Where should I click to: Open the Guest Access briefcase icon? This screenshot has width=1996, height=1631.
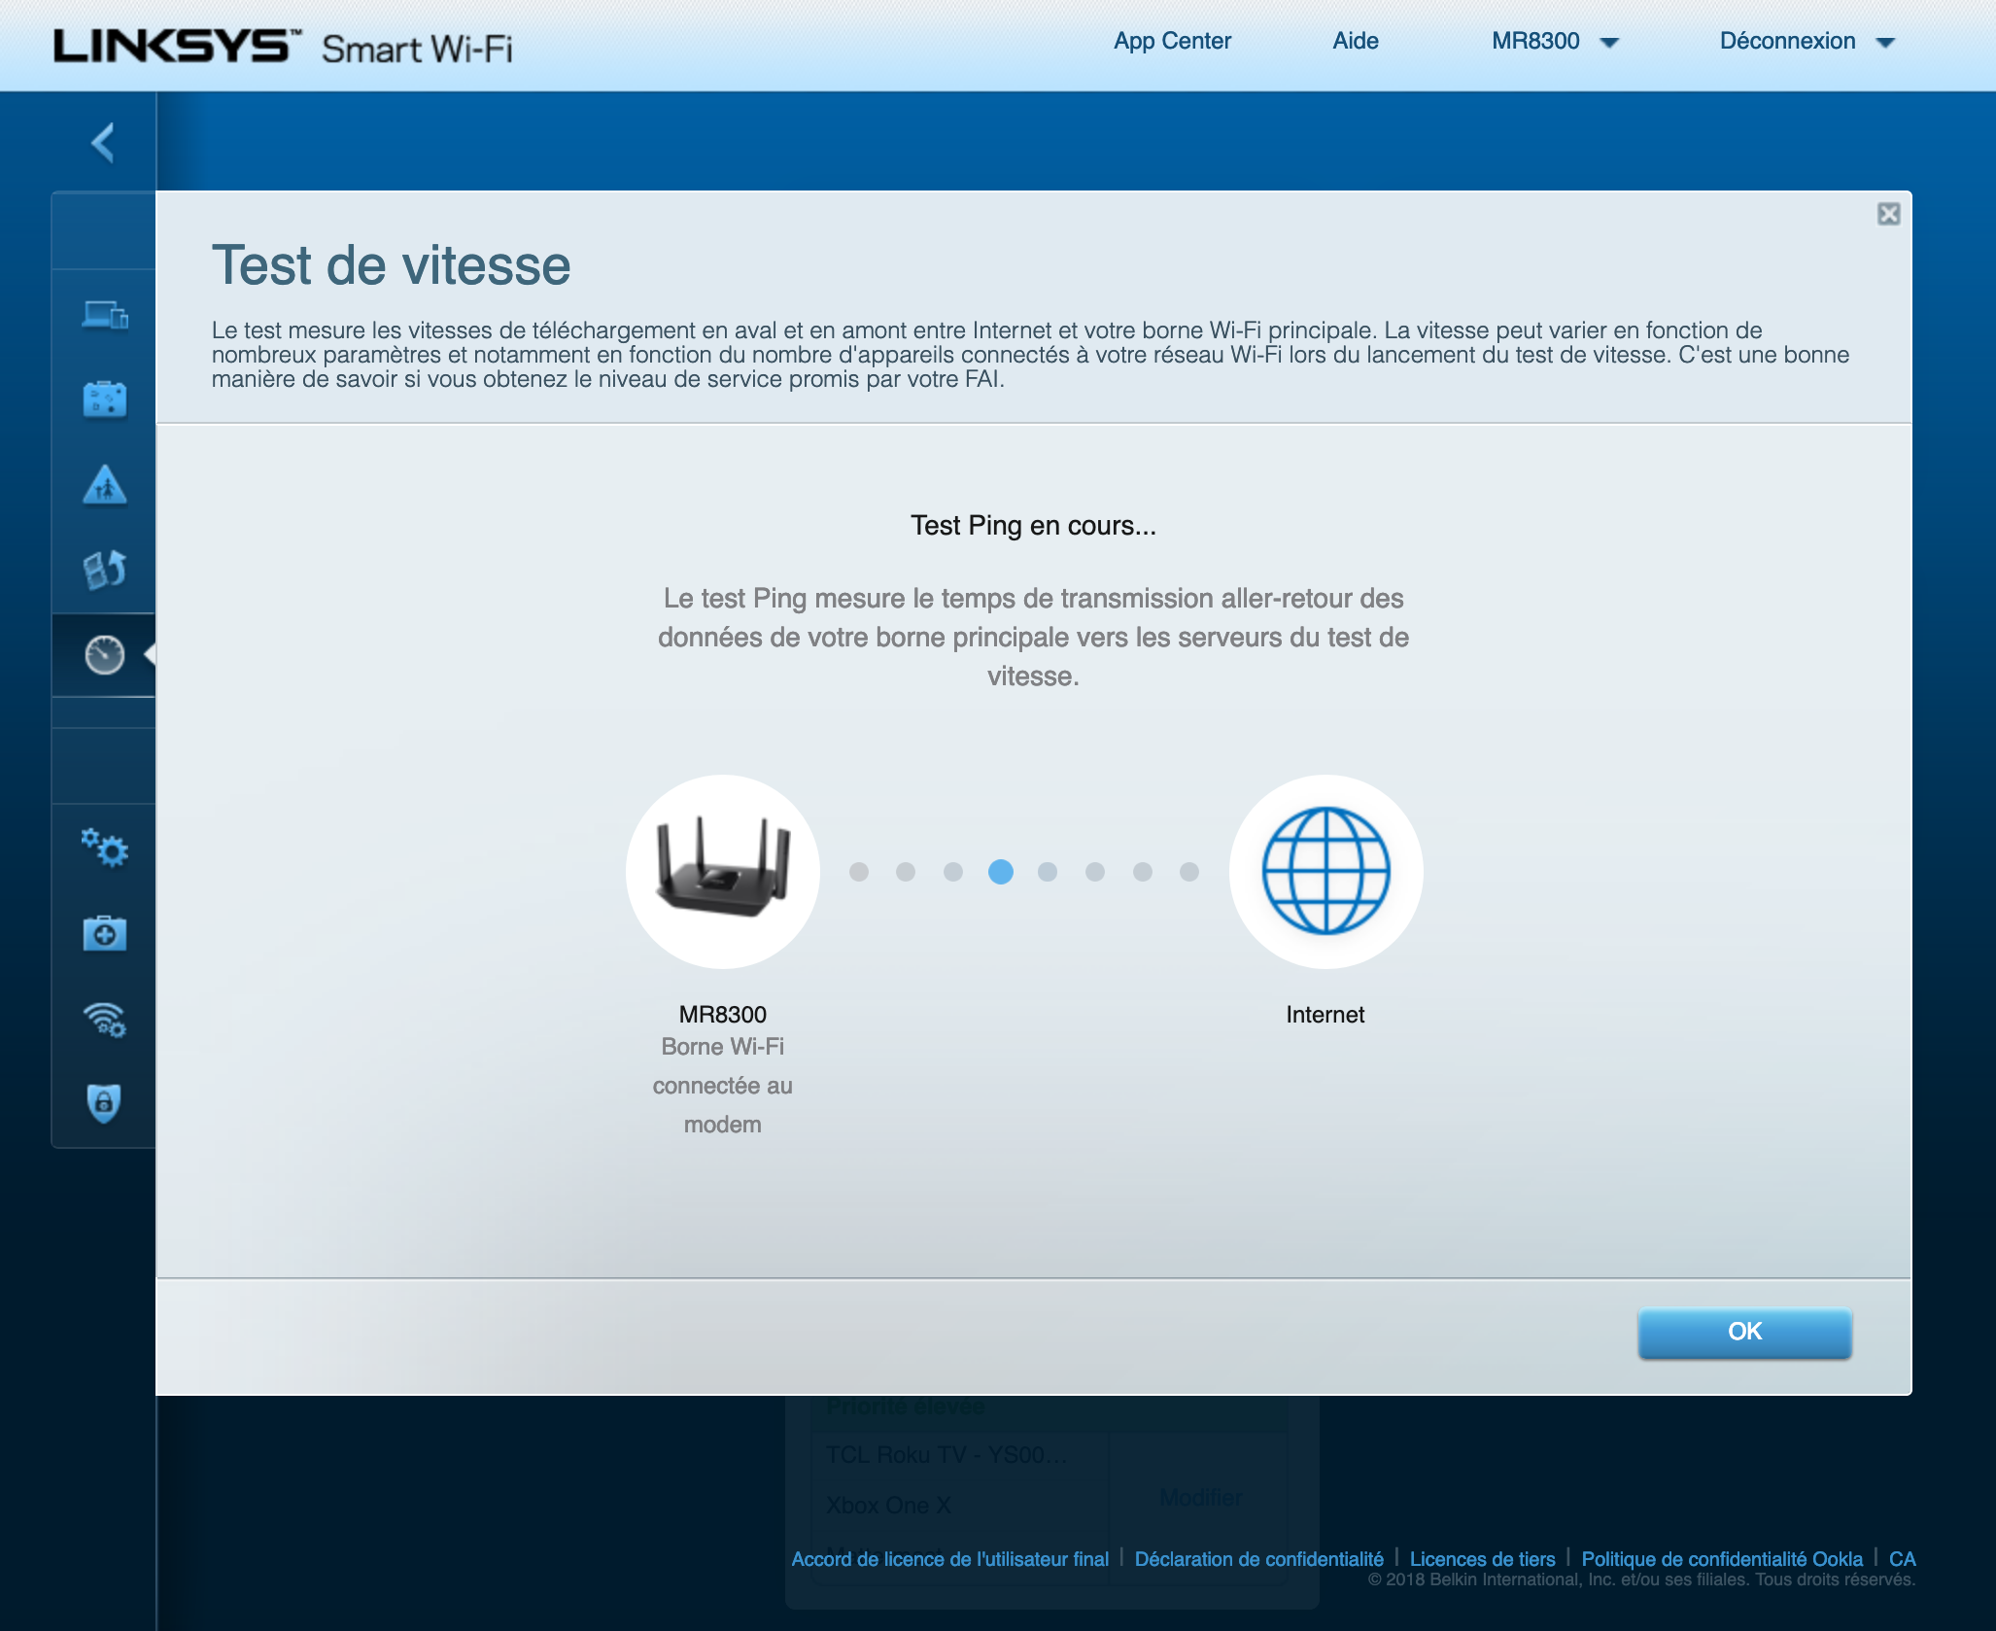tap(104, 399)
